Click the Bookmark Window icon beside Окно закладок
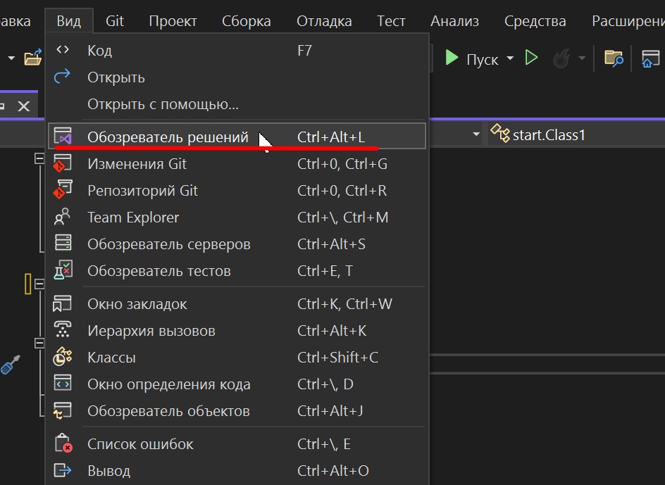This screenshot has height=485, width=665. pyautogui.click(x=62, y=303)
